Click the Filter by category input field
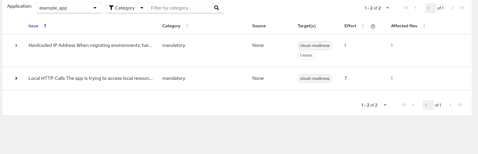This screenshot has width=478, height=154. pyautogui.click(x=179, y=8)
